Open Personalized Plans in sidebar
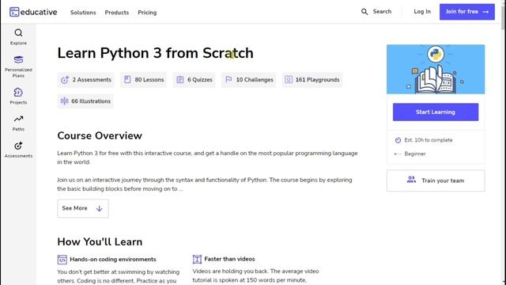The image size is (506, 285). click(x=18, y=66)
